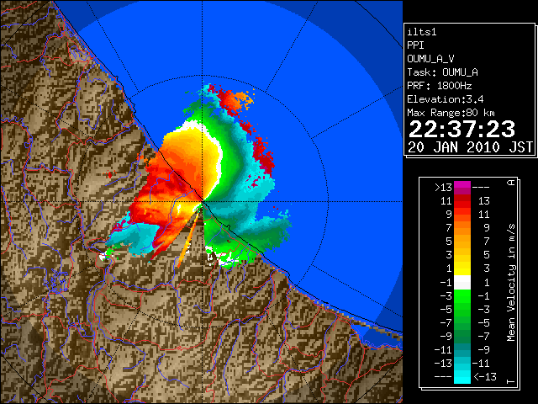Viewport: 538px width, 404px height.
Task: Click the "<-13" legend label
Action: pyautogui.click(x=485, y=377)
